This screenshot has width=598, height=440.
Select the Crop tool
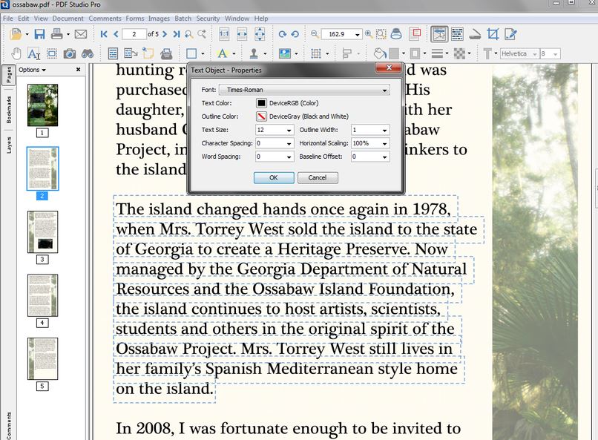(x=494, y=33)
